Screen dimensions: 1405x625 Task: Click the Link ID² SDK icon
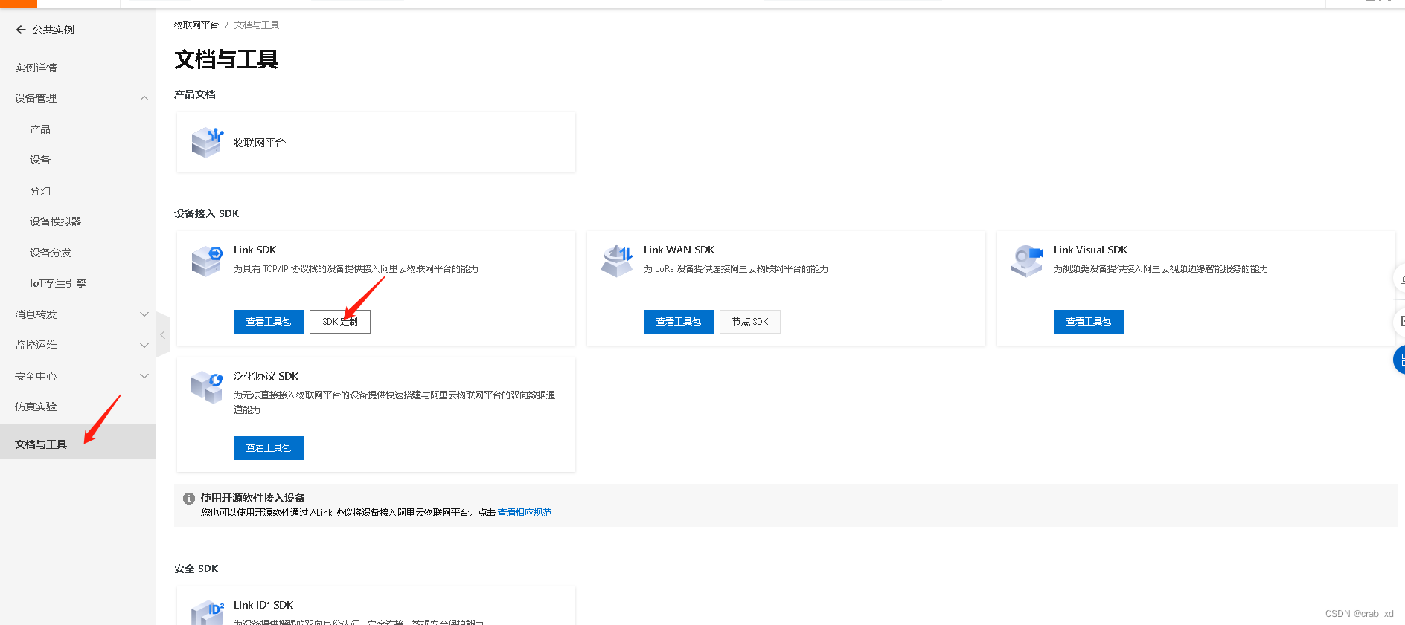point(207,613)
